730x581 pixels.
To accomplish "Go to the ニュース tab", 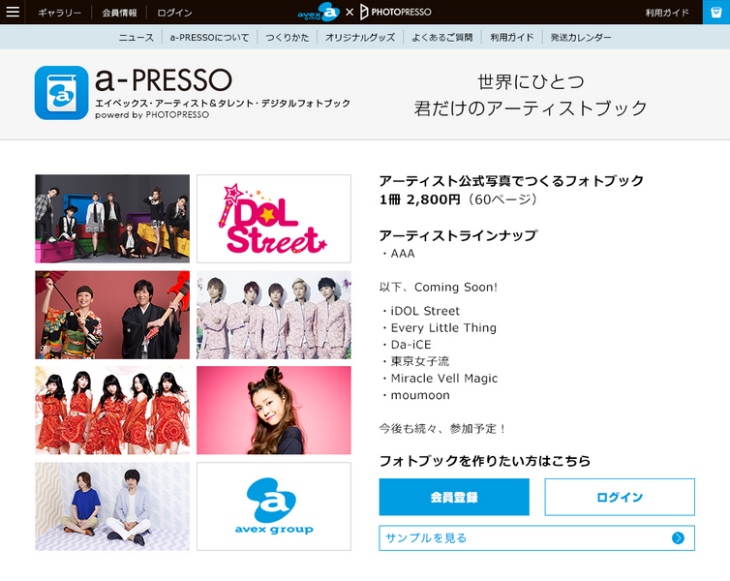I will pyautogui.click(x=136, y=37).
